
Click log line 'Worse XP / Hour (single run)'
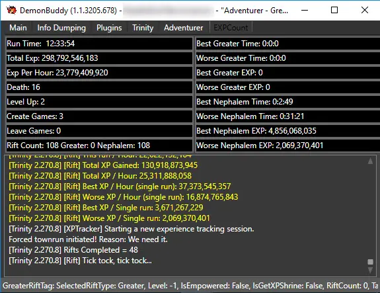tap(124, 197)
